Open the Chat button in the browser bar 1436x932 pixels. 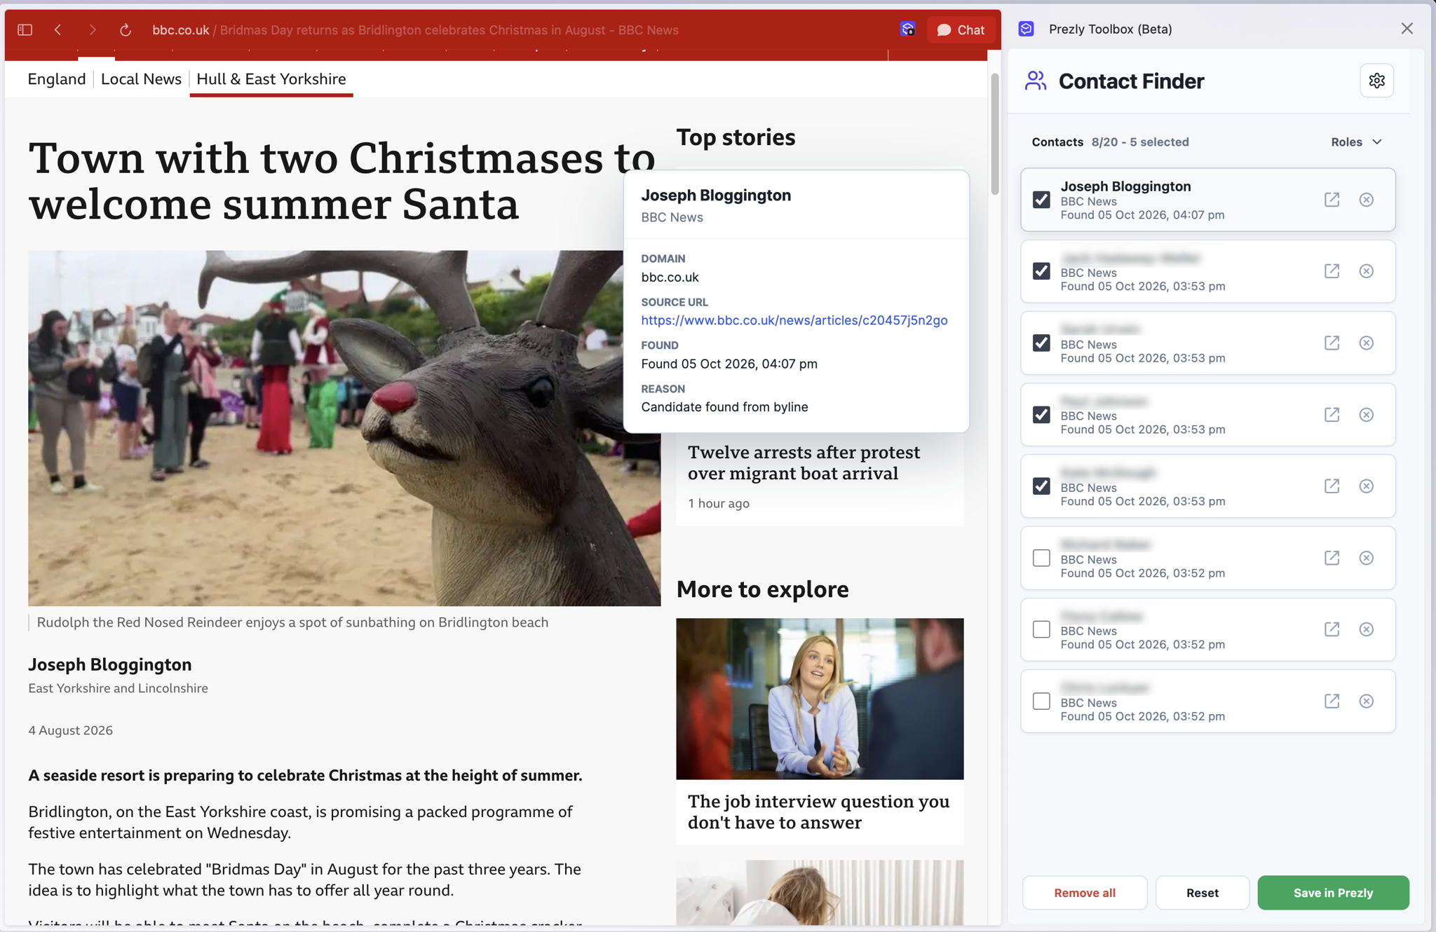961,30
